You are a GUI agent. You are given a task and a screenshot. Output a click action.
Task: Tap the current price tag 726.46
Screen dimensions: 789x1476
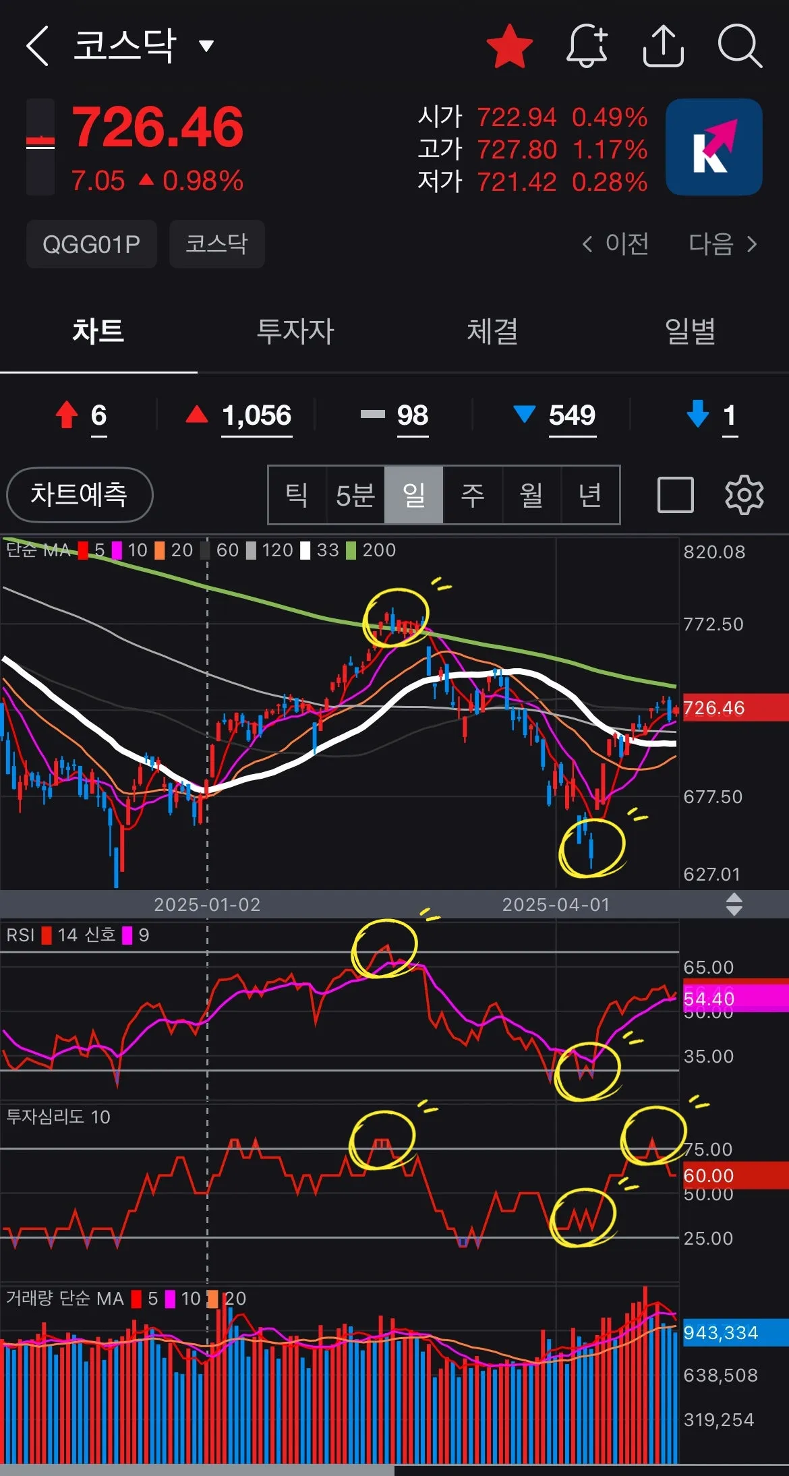736,708
